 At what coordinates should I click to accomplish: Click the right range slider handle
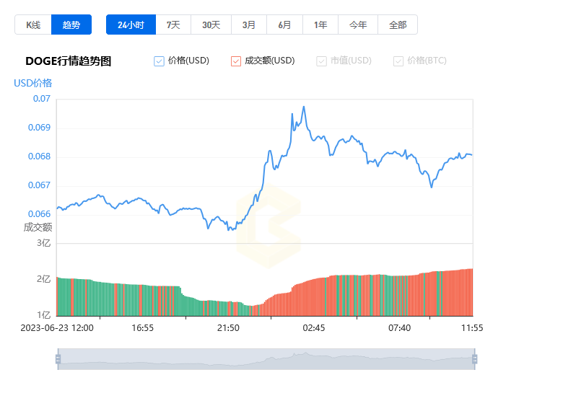474,359
